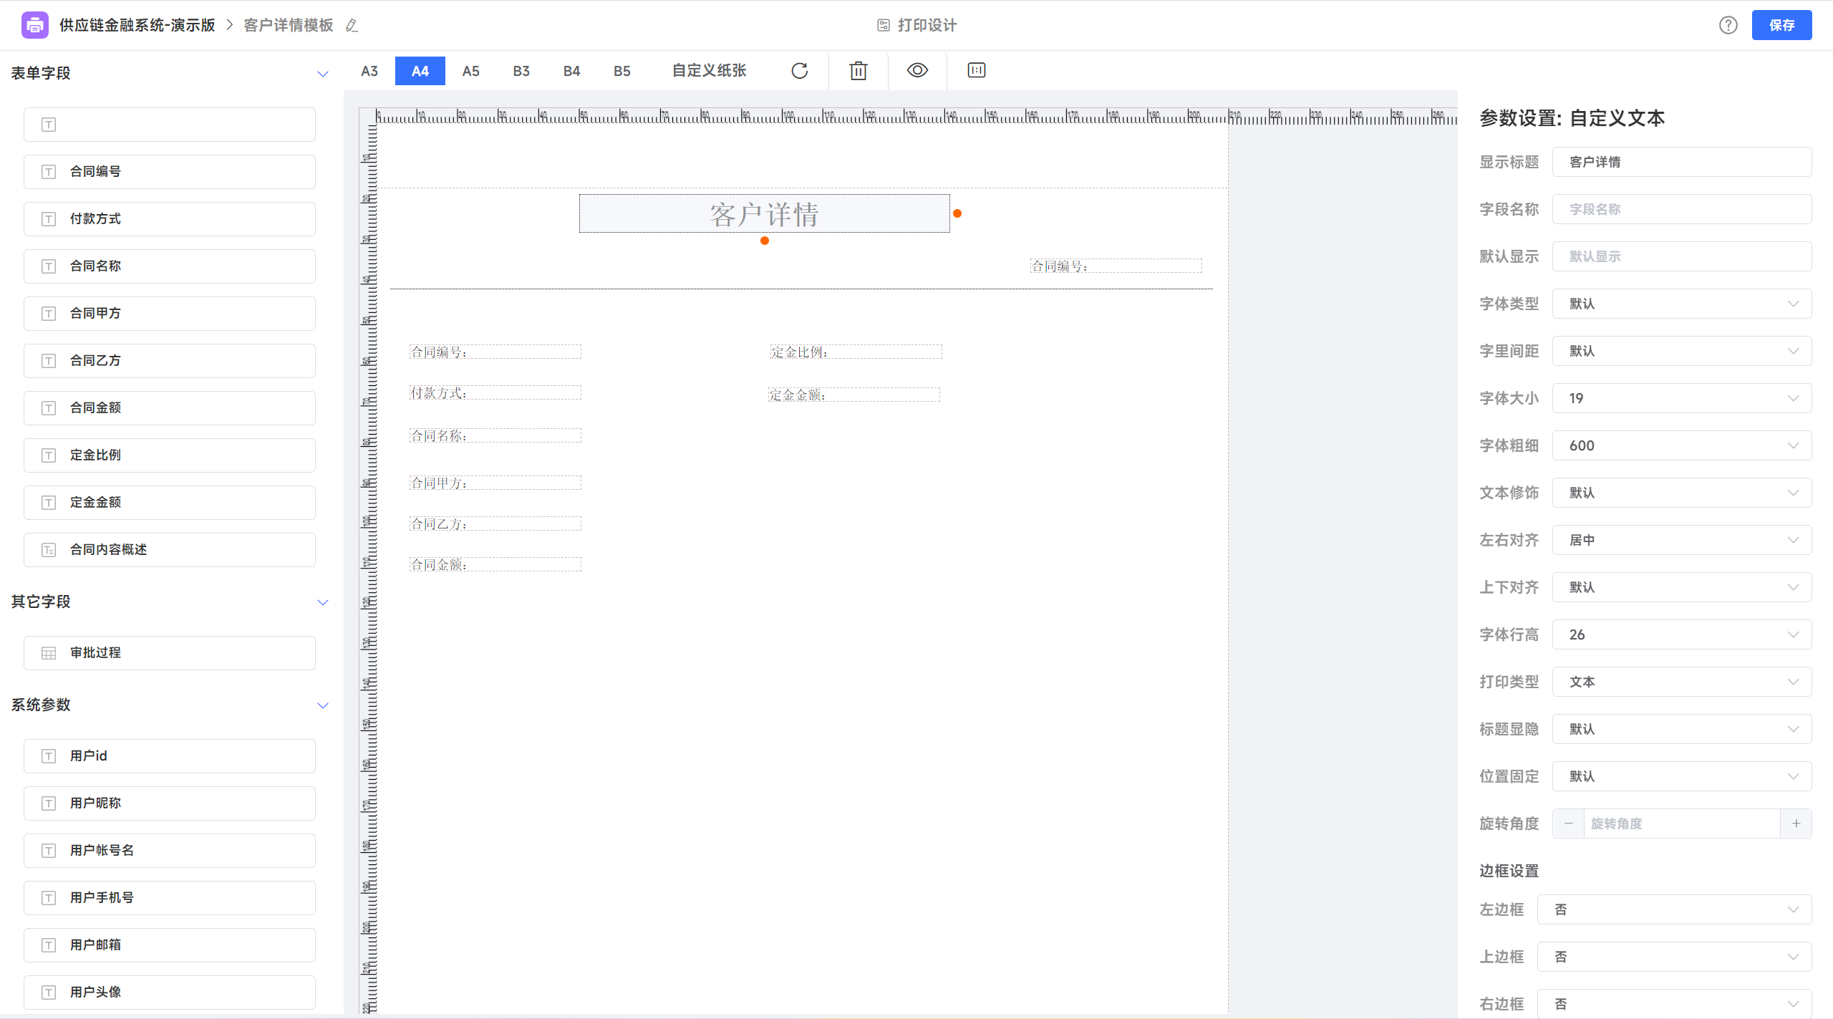Viewport: 1833px width, 1019px height.
Task: Click text icon of 用户id field
Action: [x=49, y=756]
